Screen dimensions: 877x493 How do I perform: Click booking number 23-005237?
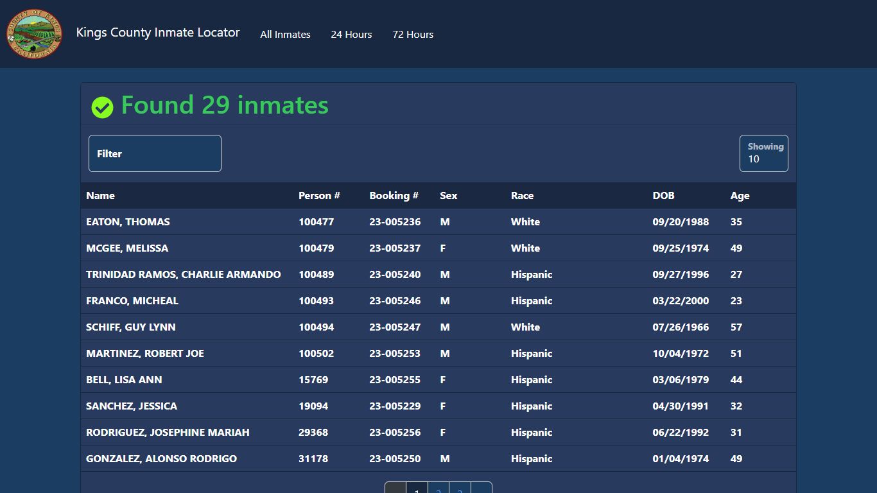point(395,248)
